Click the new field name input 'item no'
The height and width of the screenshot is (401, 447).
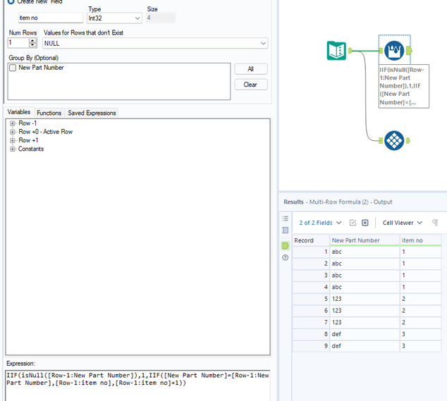pos(51,18)
